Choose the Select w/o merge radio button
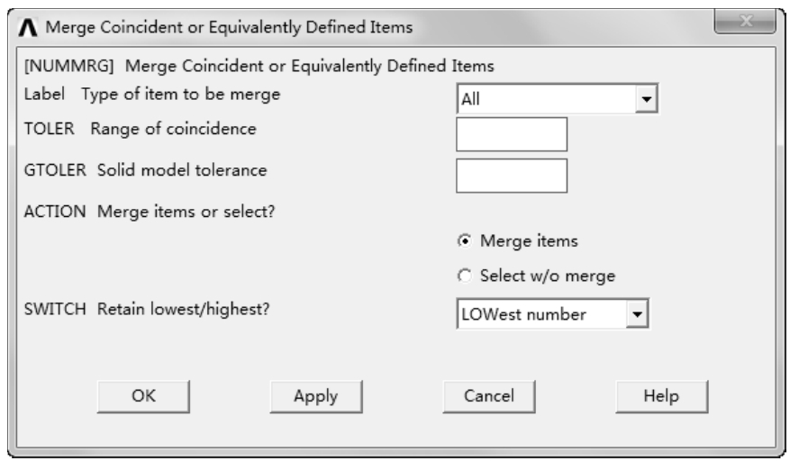This screenshot has height=461, width=790. 465,276
